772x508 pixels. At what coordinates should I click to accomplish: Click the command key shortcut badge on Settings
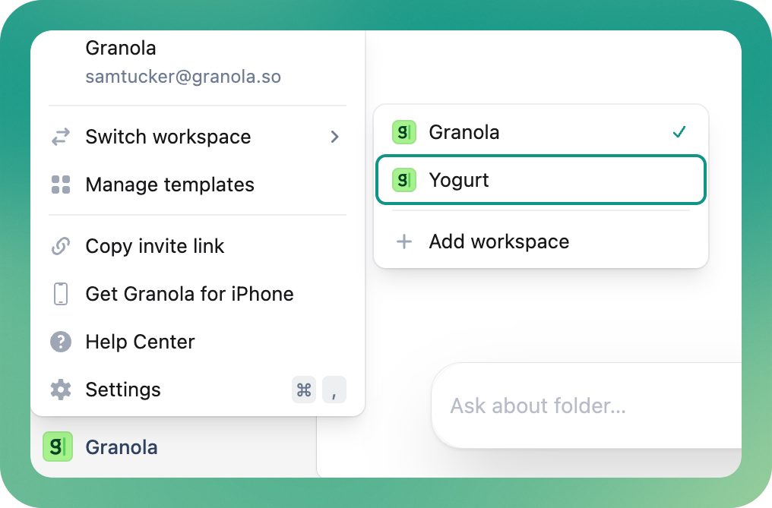pos(304,390)
